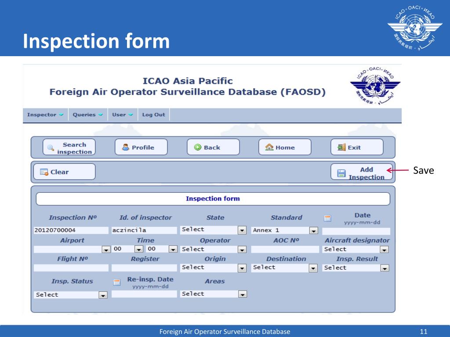Open the Queries menu

pos(87,115)
